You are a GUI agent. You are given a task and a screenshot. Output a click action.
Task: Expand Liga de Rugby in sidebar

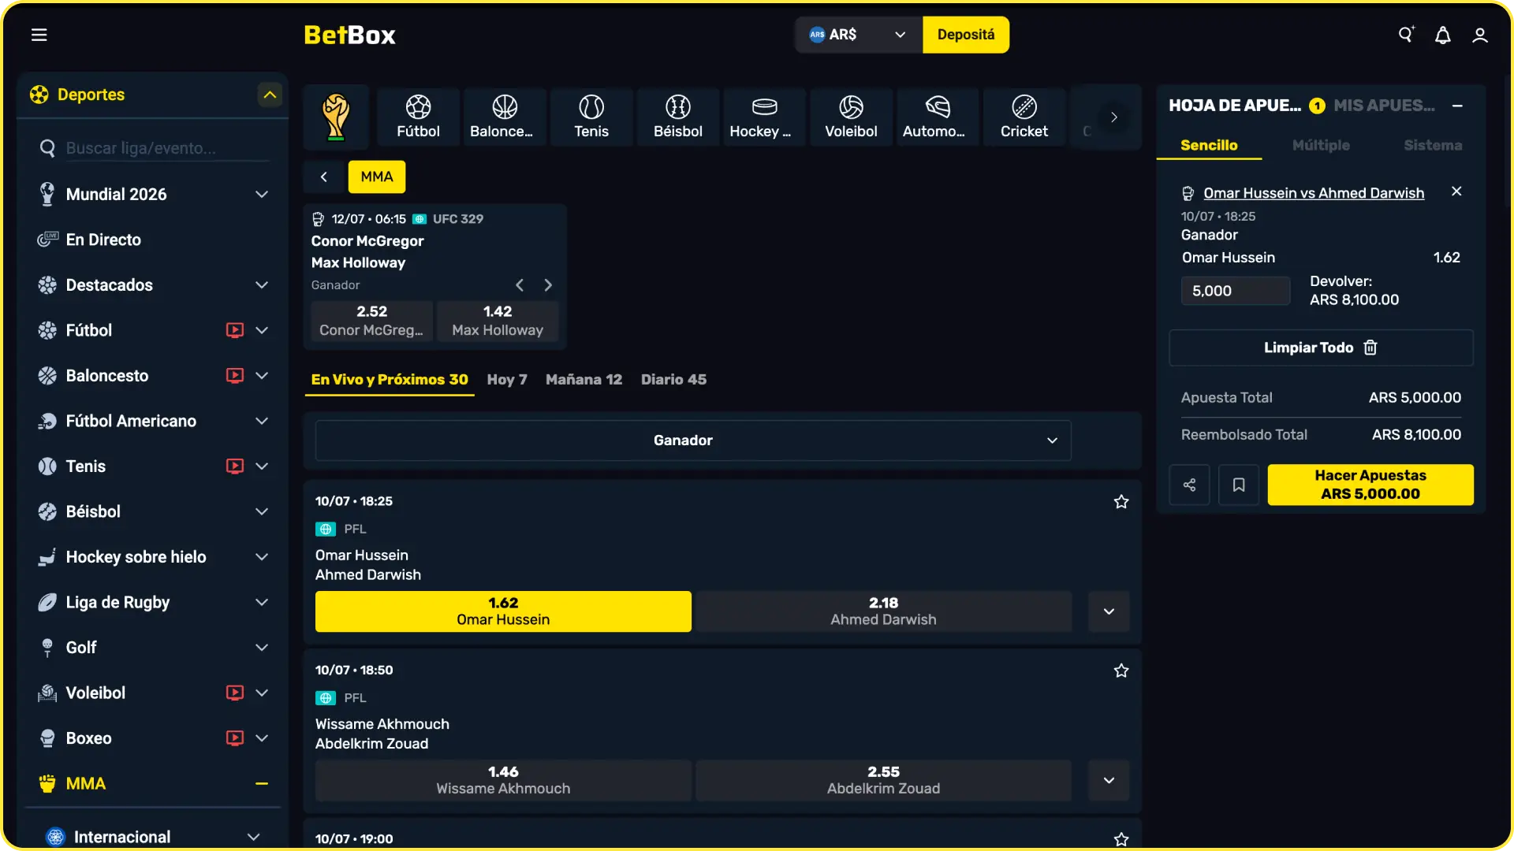262,602
